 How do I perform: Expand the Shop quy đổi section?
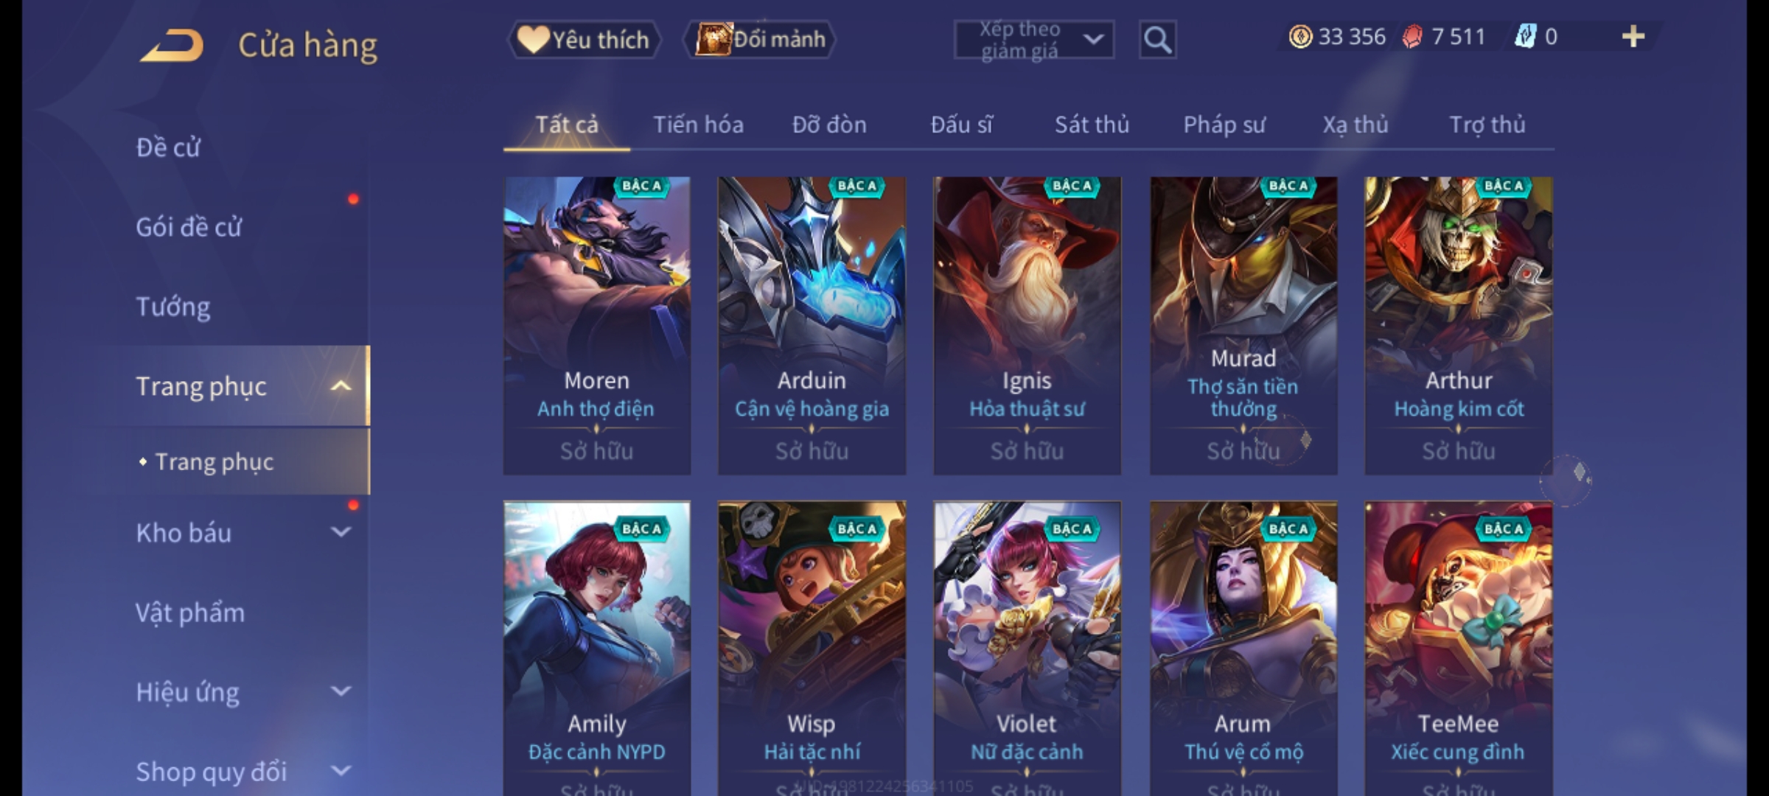(x=341, y=771)
